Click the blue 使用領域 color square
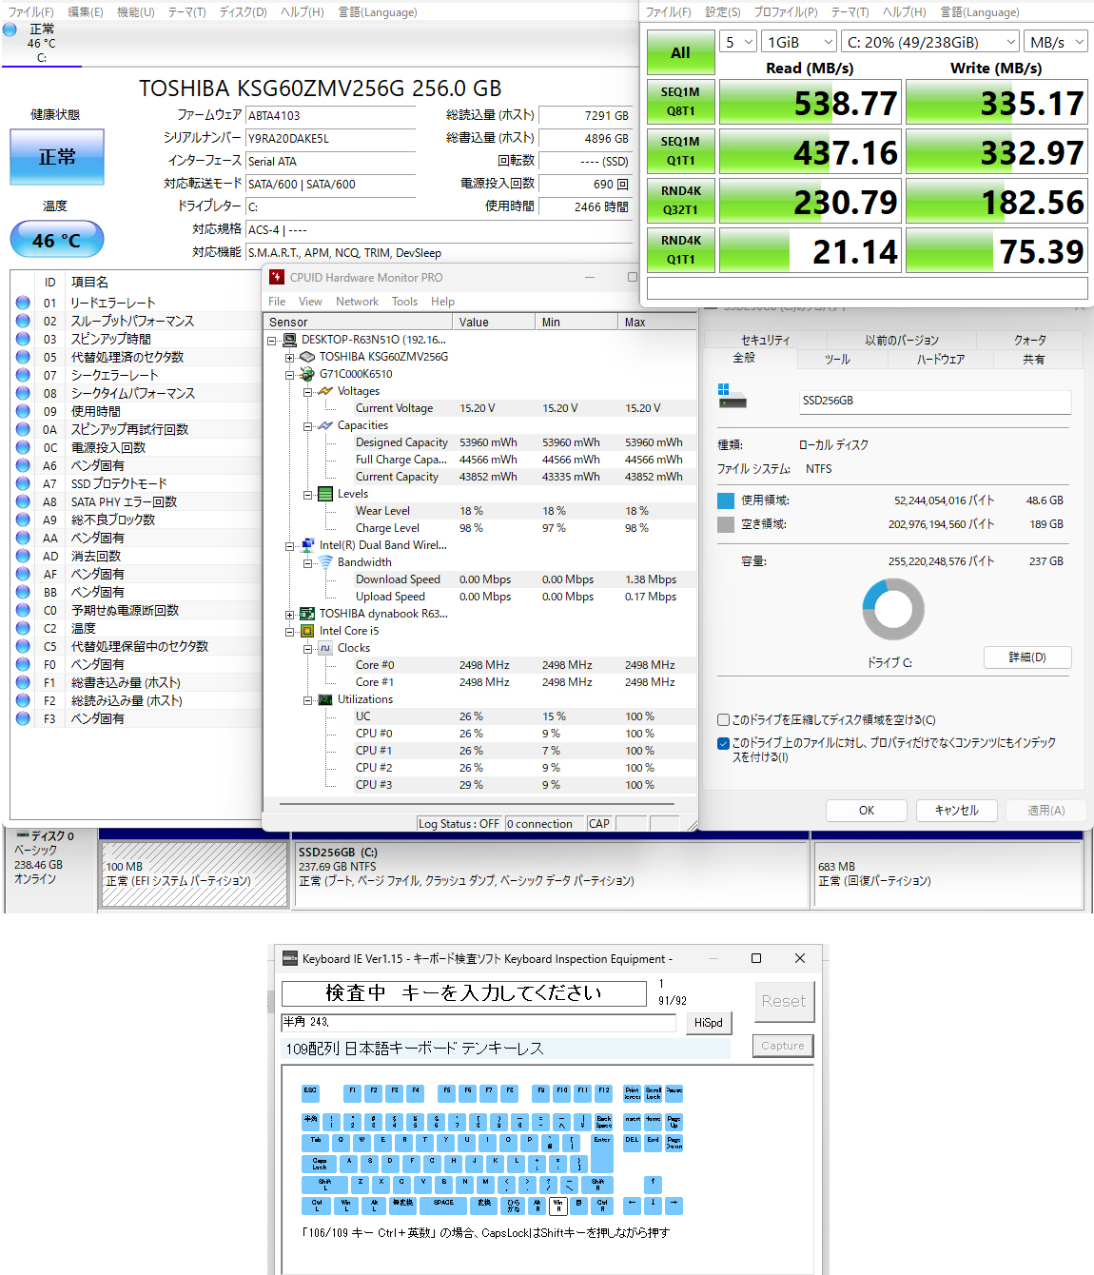Viewport: 1094px width, 1275px height. coord(726,500)
